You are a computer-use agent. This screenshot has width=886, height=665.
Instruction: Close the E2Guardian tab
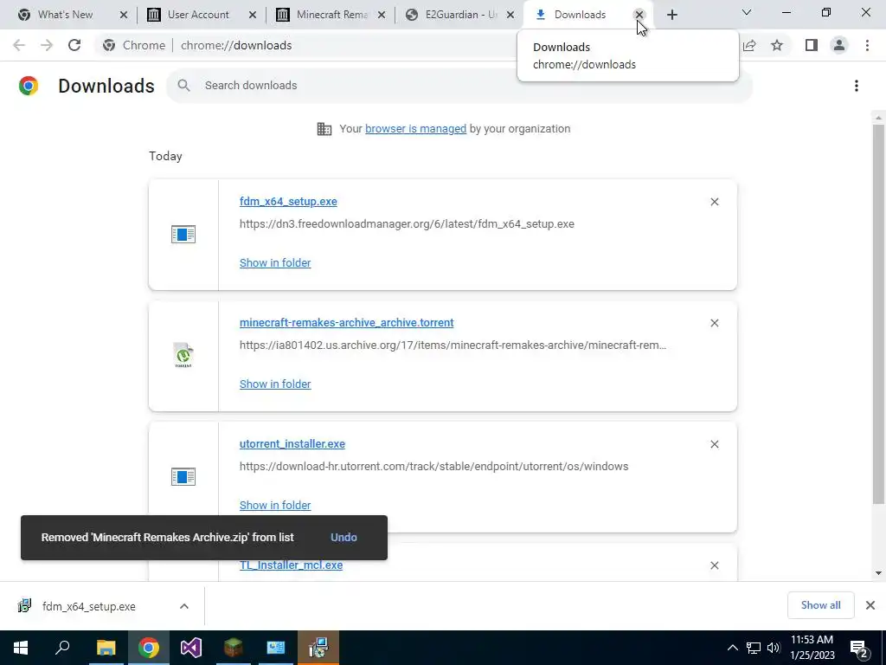click(510, 15)
